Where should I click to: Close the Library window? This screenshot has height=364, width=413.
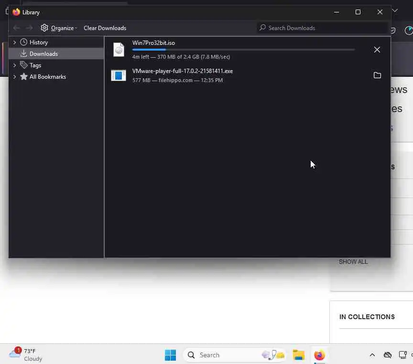click(380, 12)
